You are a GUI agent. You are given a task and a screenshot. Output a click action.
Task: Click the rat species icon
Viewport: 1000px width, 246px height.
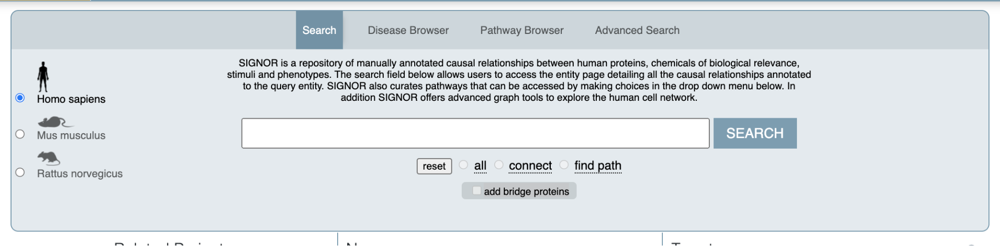click(x=49, y=158)
